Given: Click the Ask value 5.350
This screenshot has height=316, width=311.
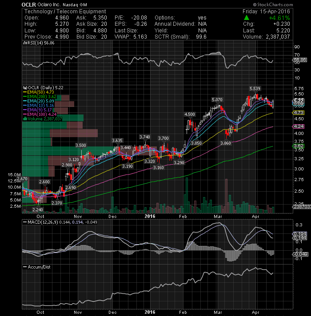Looking at the screenshot, I should click(100, 18).
